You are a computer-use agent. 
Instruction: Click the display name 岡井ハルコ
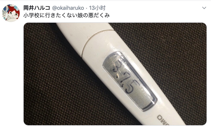(37, 8)
